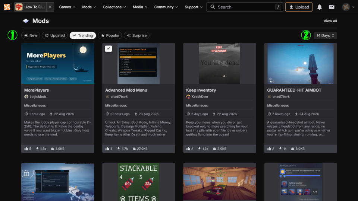Screen dimensions: 358x201
Task: Click the Advanced Mod Menu description text
Action: pyautogui.click(x=138, y=128)
